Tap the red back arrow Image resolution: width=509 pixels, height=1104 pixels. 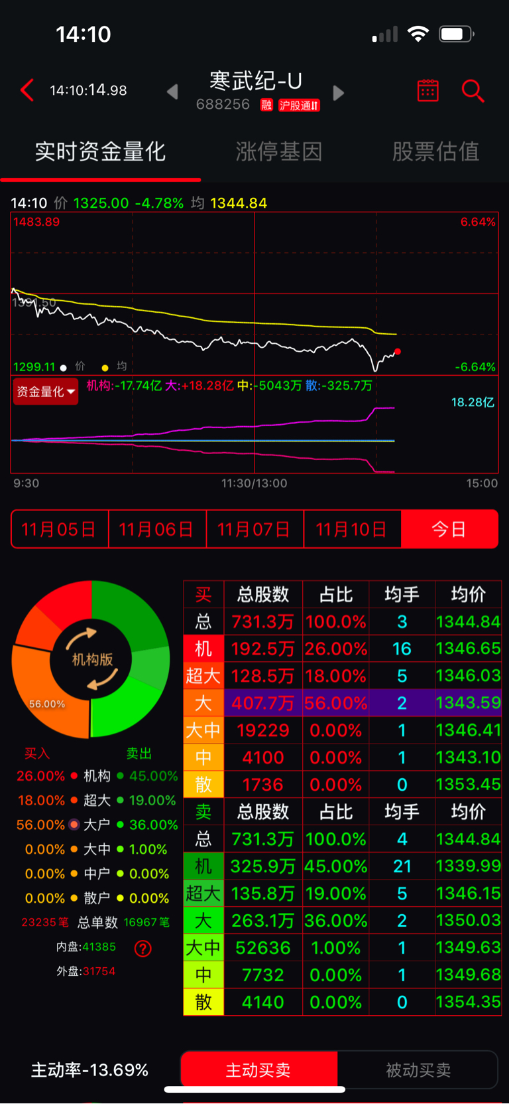[x=27, y=90]
